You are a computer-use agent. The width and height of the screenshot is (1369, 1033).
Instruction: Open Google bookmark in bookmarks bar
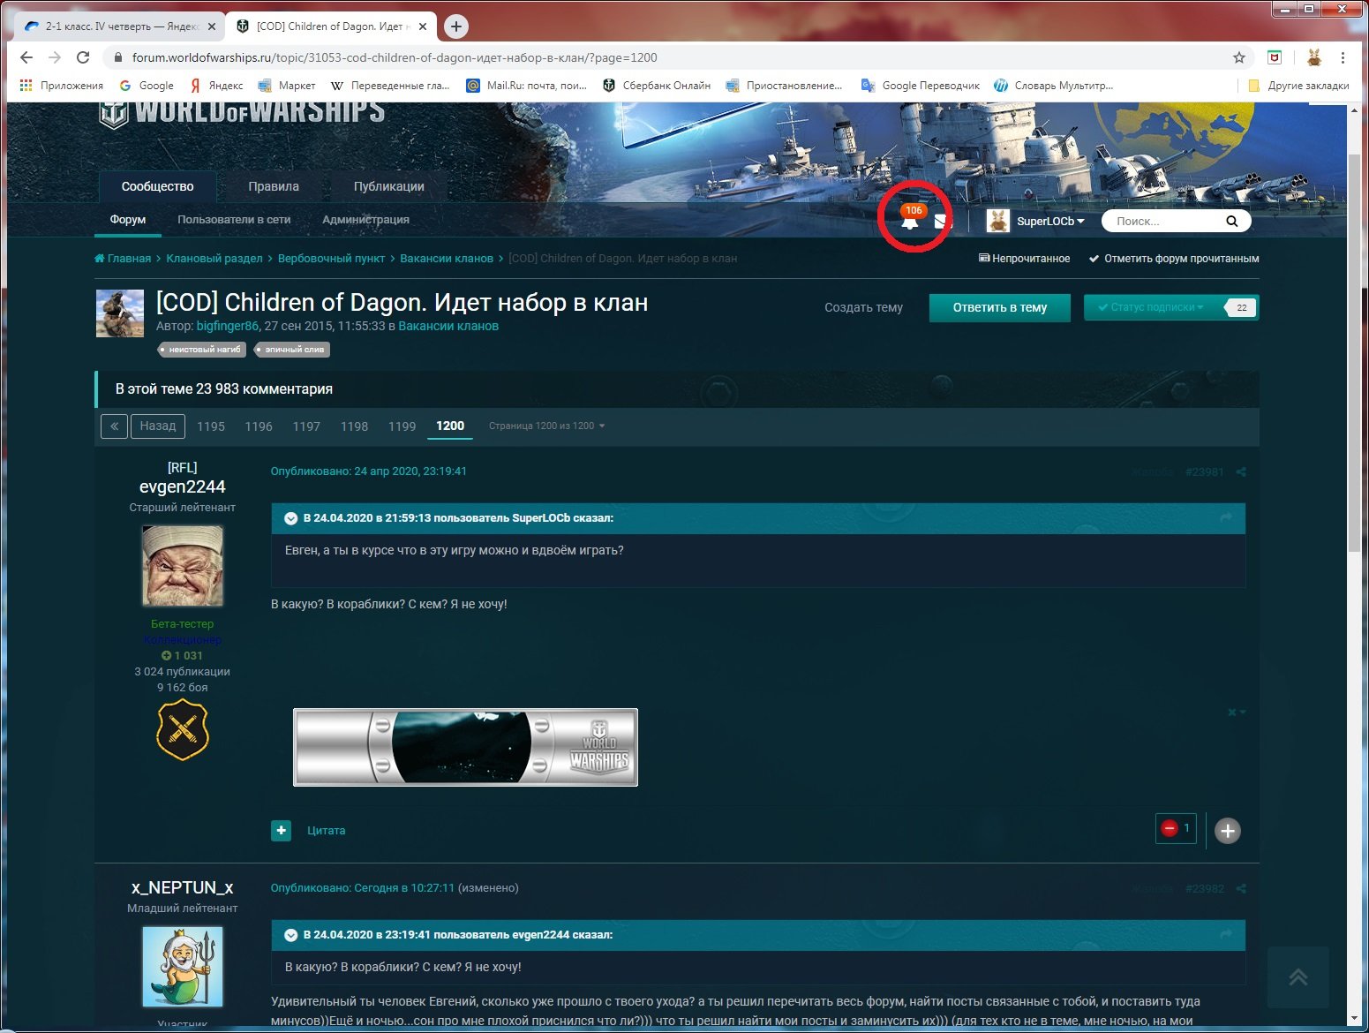click(x=147, y=86)
